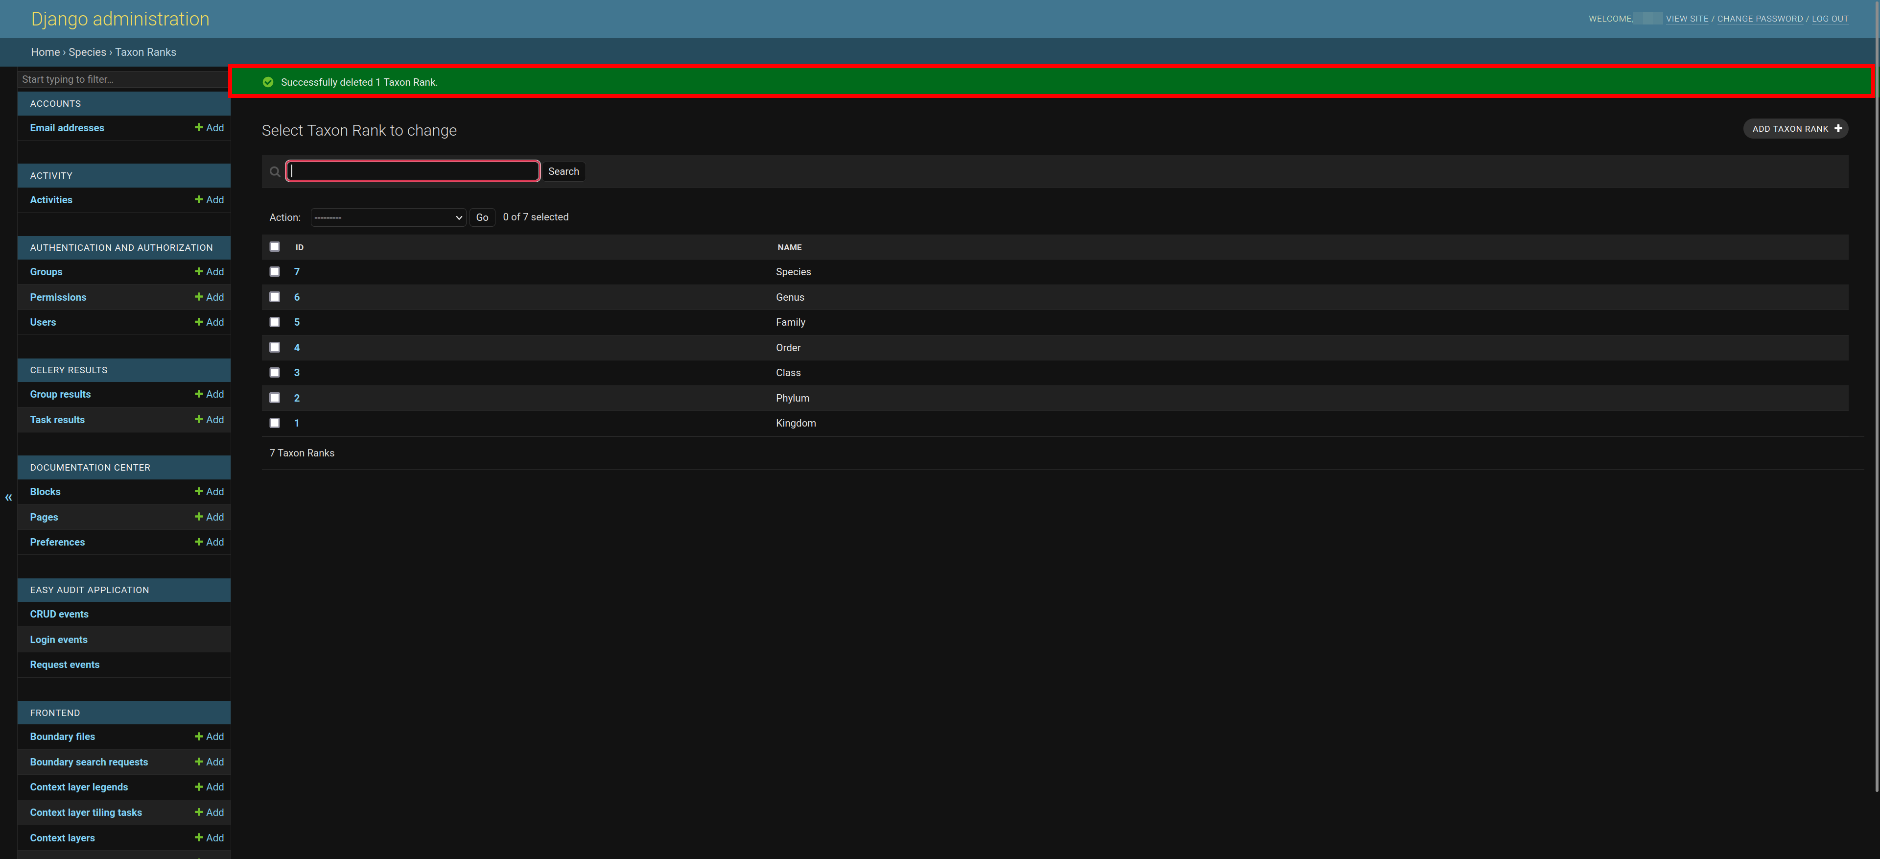Expand the AUTHENTICATION sidebar section

click(121, 247)
